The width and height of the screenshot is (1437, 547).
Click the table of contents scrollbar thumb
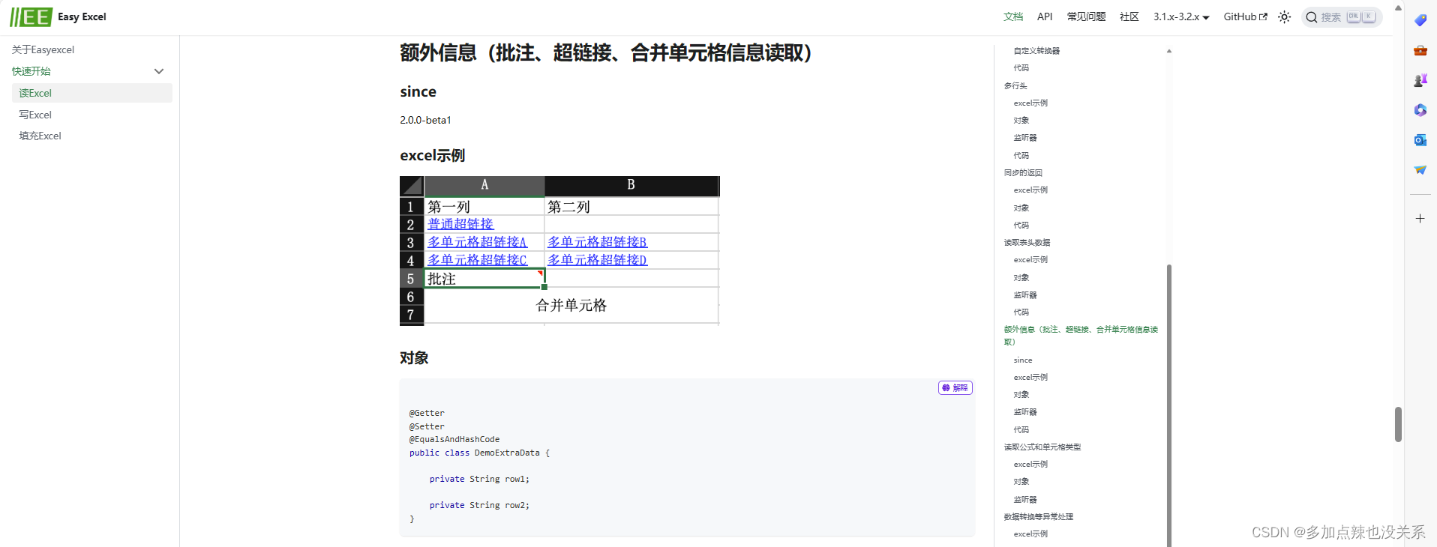(x=1169, y=405)
